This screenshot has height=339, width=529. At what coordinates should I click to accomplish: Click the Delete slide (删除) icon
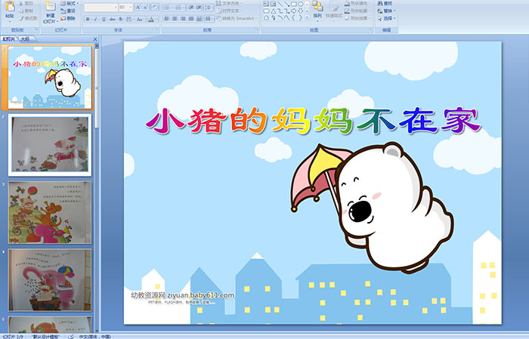click(x=71, y=18)
